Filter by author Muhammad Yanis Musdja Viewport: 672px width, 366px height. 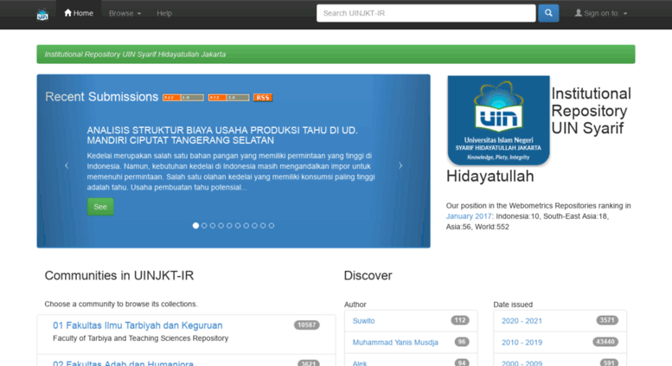click(395, 343)
